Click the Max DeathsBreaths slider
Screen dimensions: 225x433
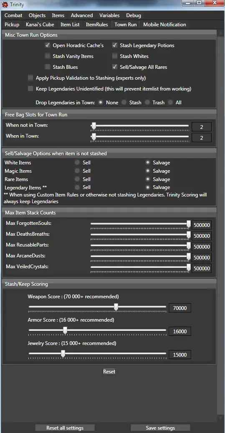click(141, 235)
